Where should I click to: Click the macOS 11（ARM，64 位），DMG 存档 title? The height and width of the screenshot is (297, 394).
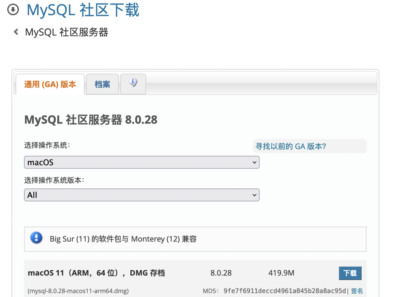point(96,273)
